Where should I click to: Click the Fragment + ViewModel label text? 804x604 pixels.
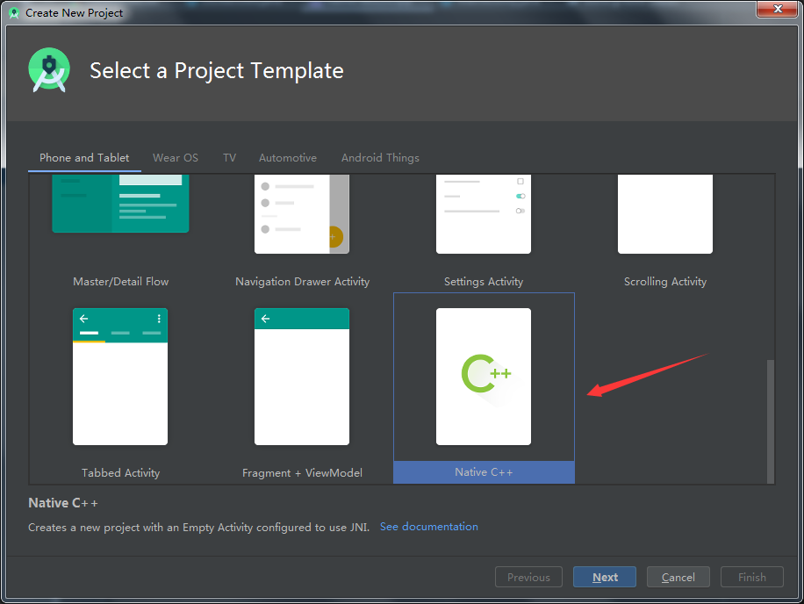tap(302, 472)
